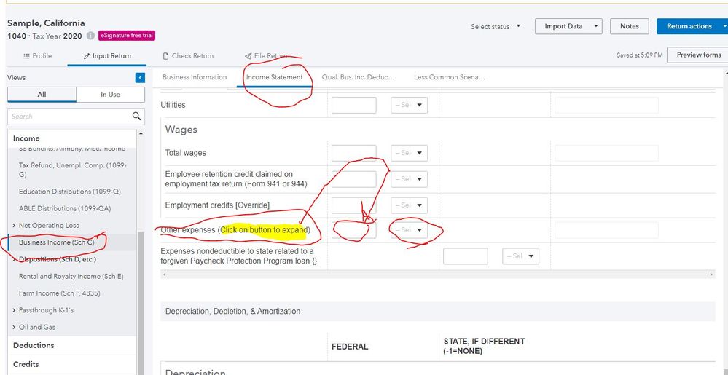This screenshot has width=728, height=375.
Task: Open the Return actions dropdown arrow
Action: tap(724, 26)
